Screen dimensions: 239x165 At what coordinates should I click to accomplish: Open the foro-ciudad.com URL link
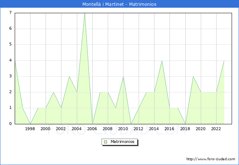coord(211,159)
